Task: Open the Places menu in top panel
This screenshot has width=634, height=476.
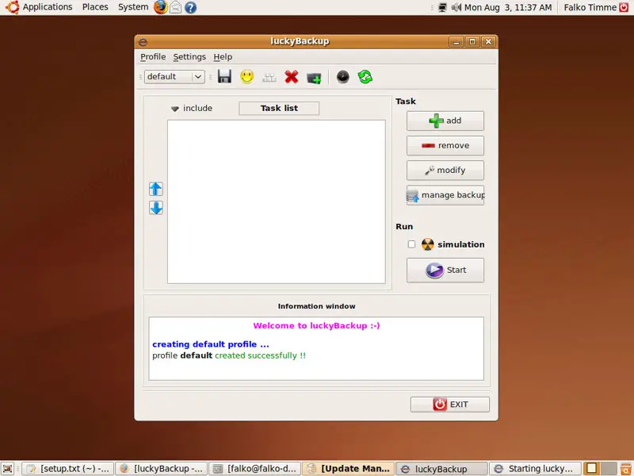Action: (95, 7)
